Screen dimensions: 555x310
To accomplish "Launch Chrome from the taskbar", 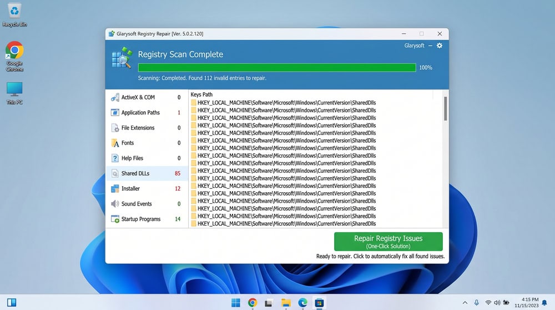I will [x=253, y=303].
